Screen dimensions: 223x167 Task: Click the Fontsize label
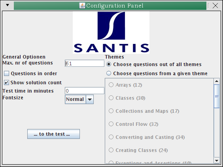[x=13, y=98]
